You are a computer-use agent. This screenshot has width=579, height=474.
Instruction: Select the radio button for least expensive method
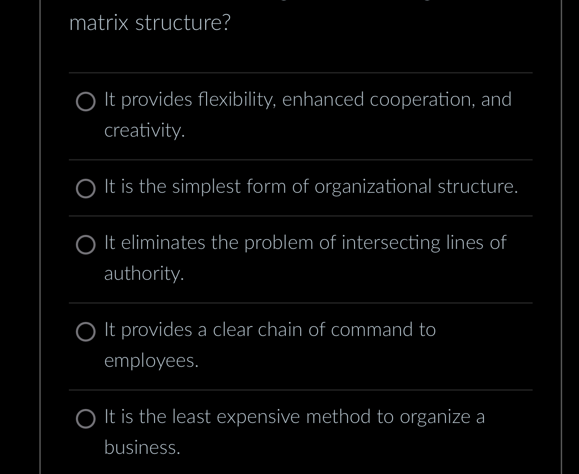point(86,419)
